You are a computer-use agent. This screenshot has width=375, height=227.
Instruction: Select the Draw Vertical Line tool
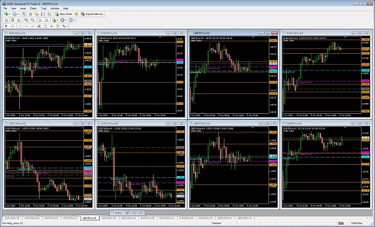click(x=20, y=26)
